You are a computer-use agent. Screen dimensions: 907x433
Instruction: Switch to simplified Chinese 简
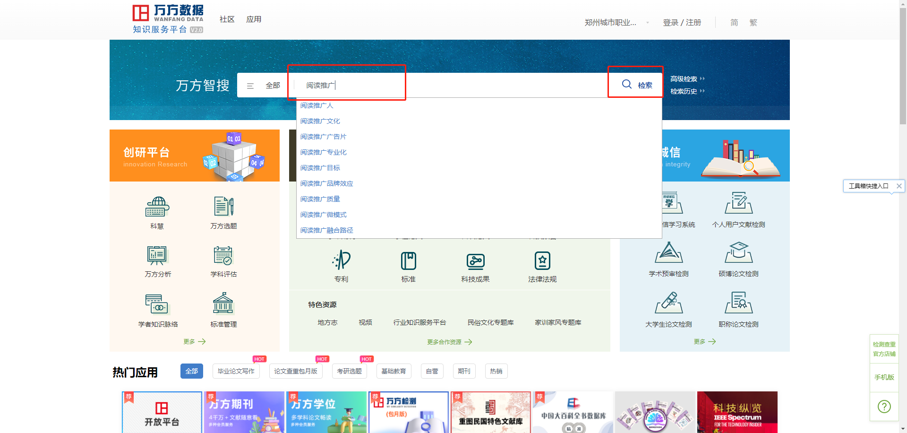pos(734,23)
